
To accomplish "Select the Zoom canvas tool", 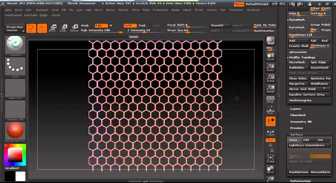I will pyautogui.click(x=271, y=68).
